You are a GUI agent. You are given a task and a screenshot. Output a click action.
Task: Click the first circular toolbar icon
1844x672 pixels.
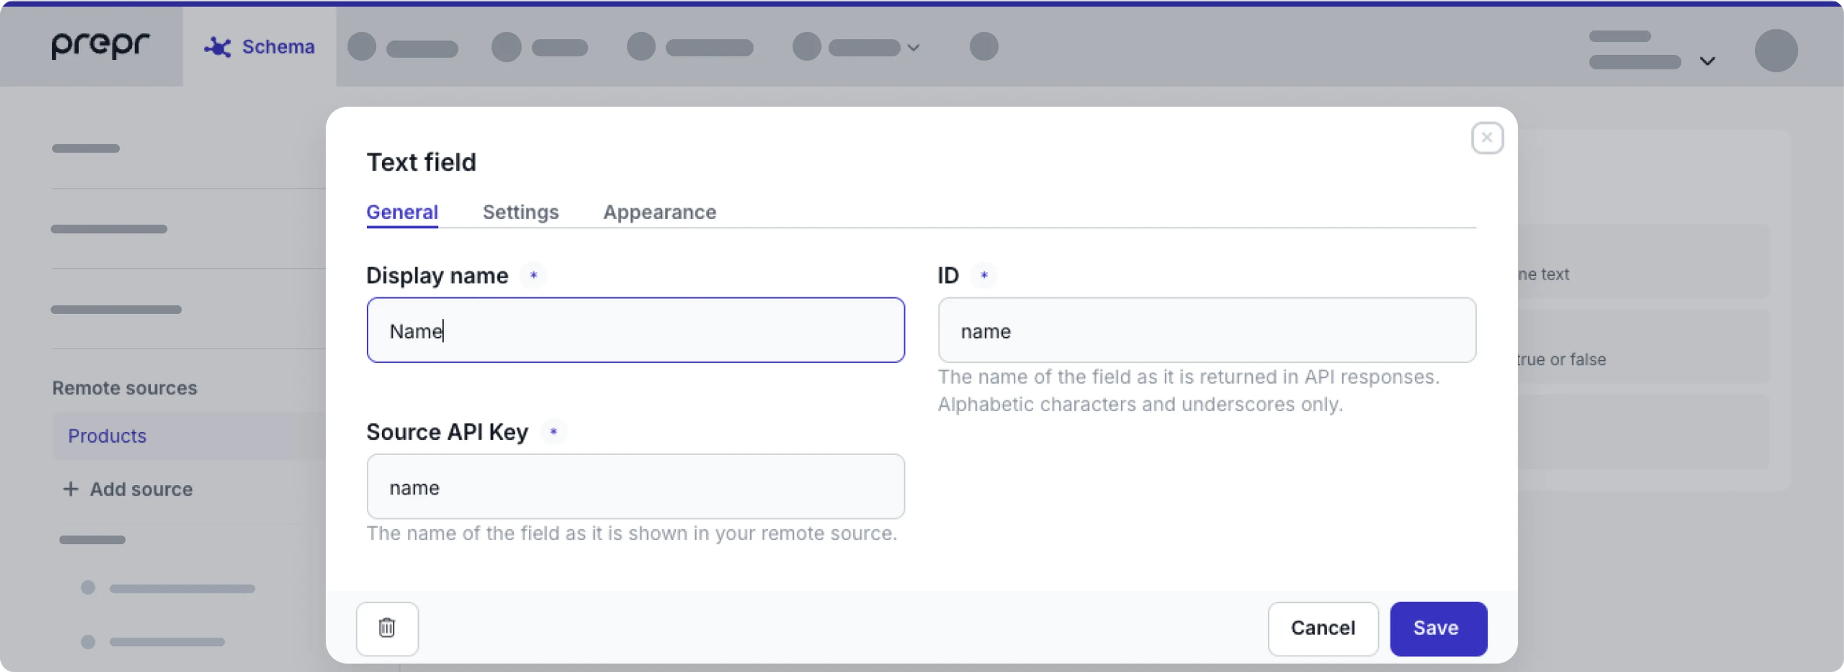point(361,46)
